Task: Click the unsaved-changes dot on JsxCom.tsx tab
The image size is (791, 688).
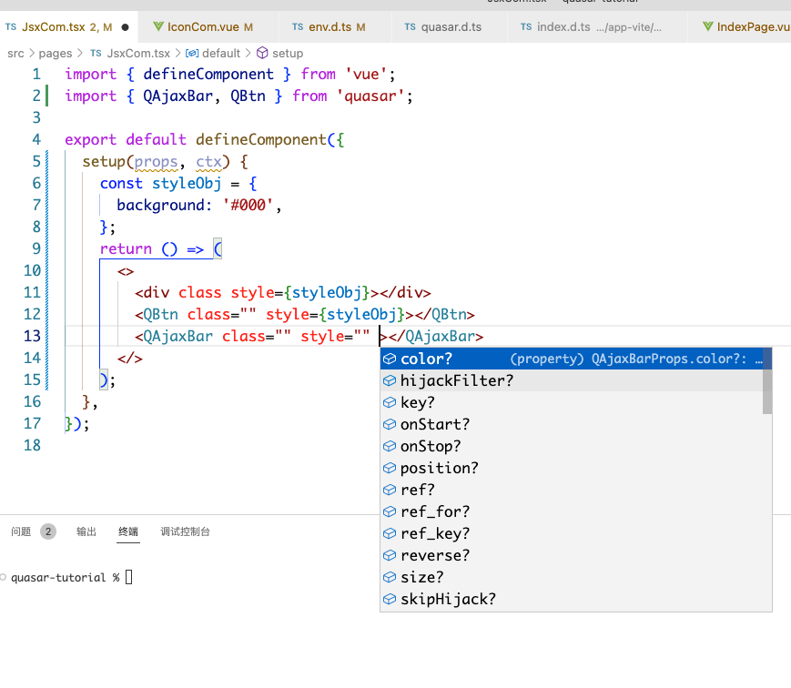Action: point(125,27)
